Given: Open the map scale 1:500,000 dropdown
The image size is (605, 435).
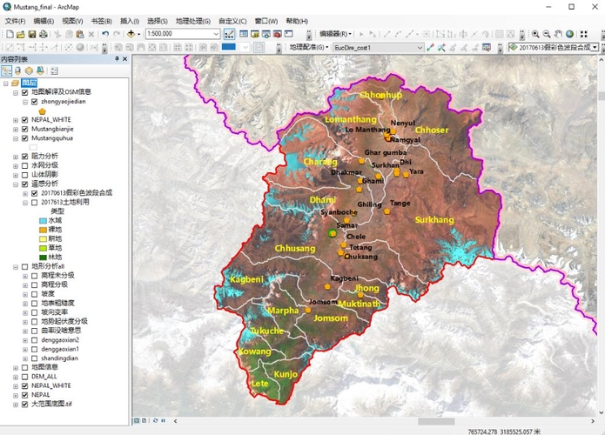Looking at the screenshot, I should 217,34.
